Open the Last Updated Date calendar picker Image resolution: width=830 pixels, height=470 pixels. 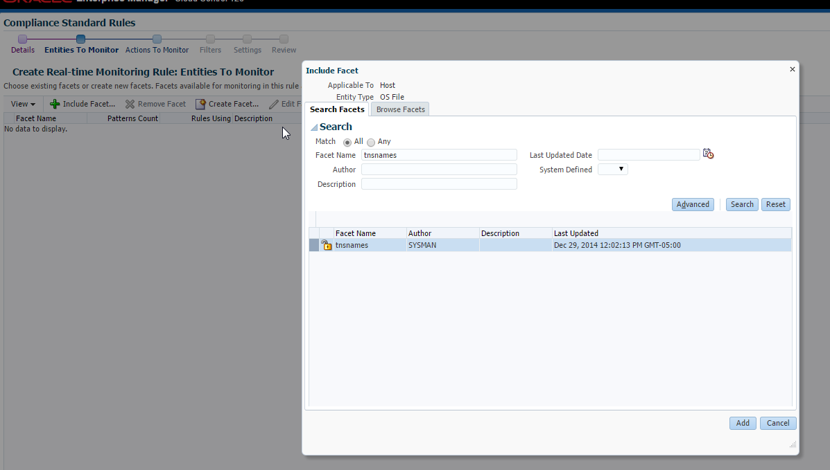708,154
